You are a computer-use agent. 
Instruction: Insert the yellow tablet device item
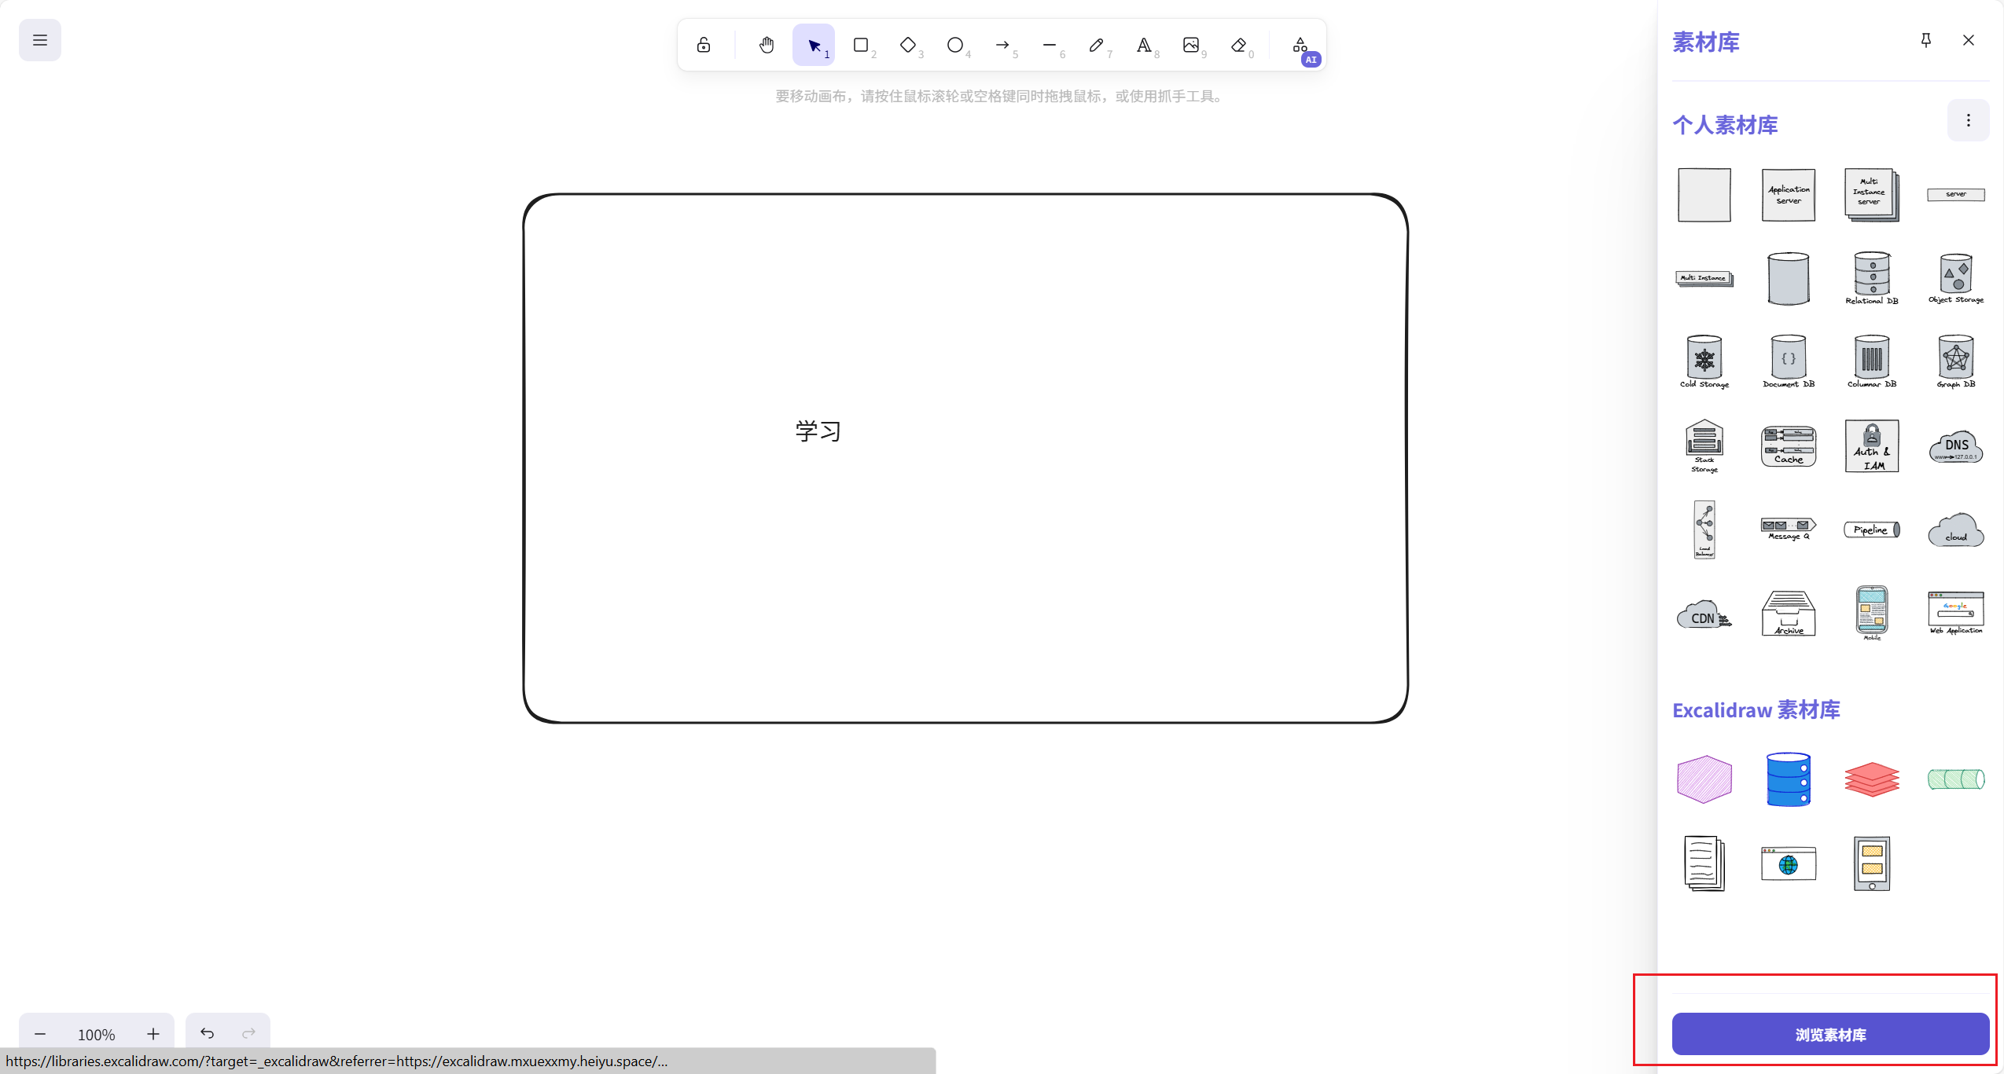click(x=1872, y=863)
